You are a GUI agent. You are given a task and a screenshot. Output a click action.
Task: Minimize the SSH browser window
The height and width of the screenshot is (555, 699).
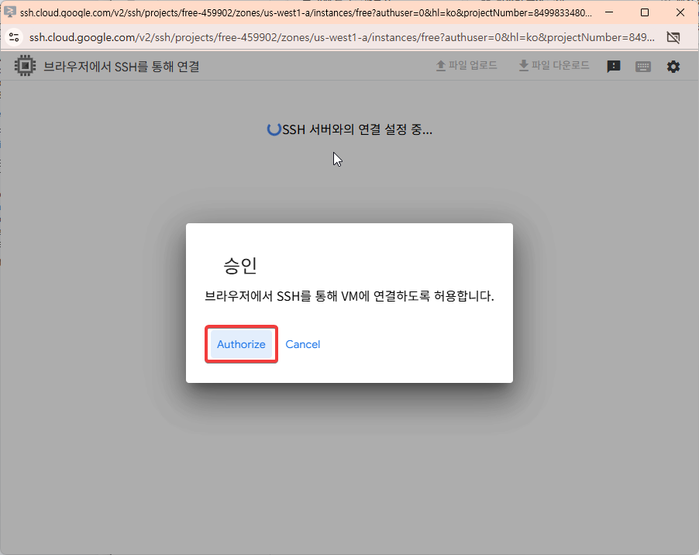tap(609, 12)
